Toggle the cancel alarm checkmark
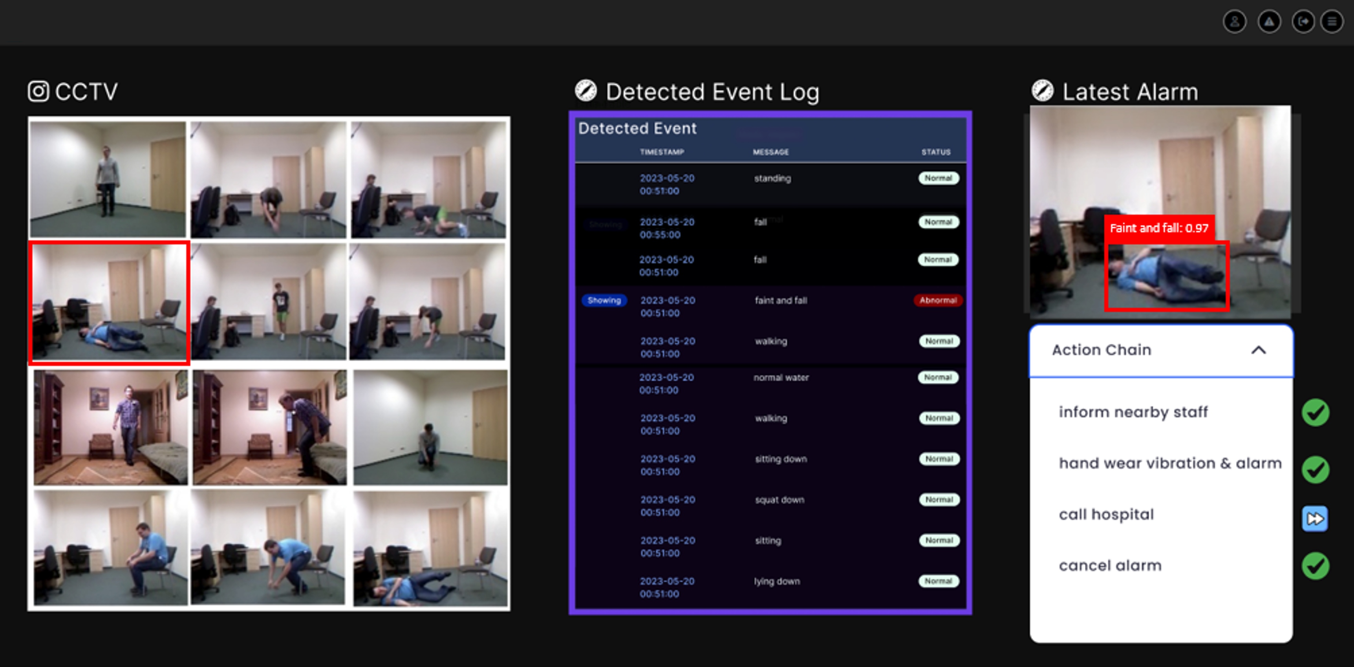 click(x=1315, y=566)
